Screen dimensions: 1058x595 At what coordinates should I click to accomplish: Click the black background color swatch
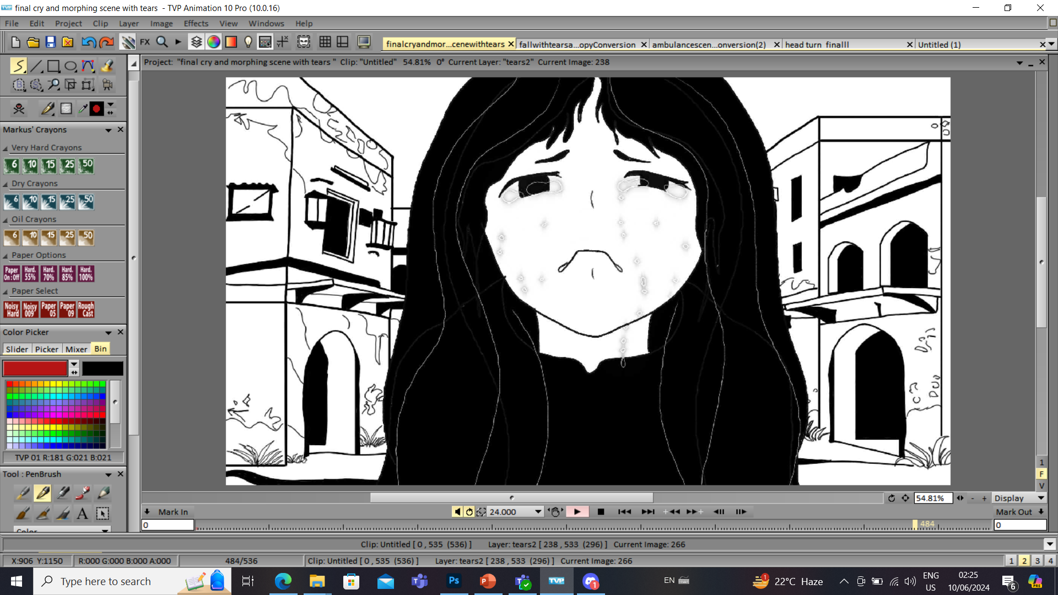coord(102,368)
